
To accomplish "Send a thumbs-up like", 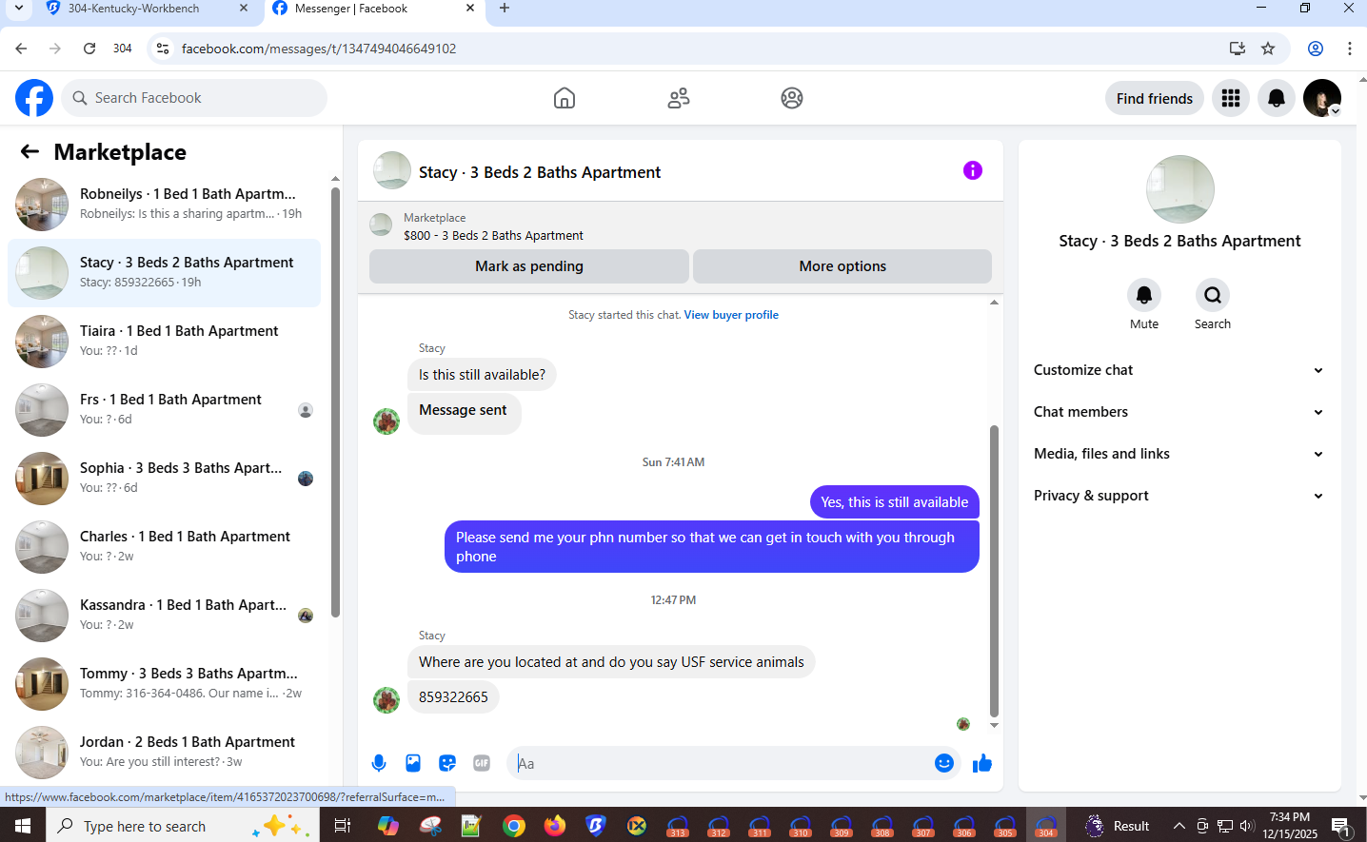I will click(982, 763).
